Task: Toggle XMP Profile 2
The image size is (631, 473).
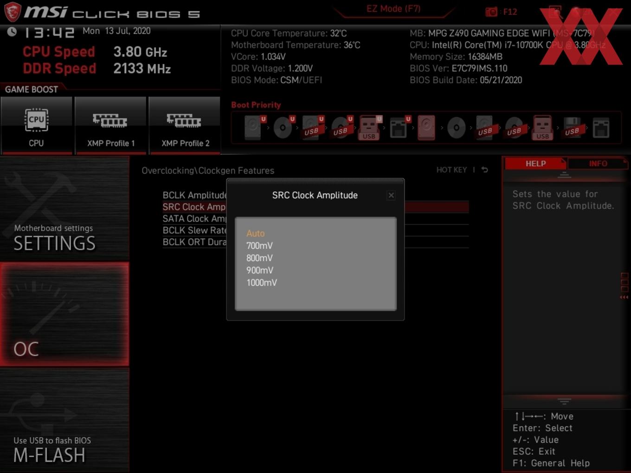Action: click(x=185, y=125)
